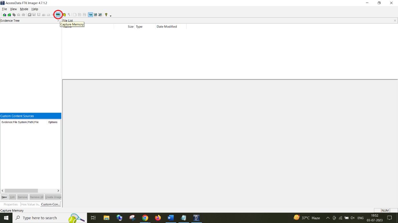Click the Add All Attached Devices icon
This screenshot has height=223, width=398.
click(x=9, y=15)
